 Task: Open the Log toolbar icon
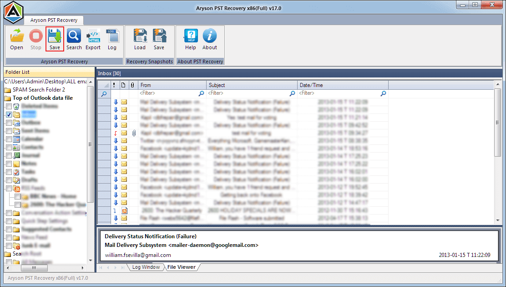[x=112, y=39]
